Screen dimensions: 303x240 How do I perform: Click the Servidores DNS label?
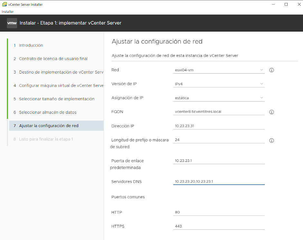pos(126,182)
